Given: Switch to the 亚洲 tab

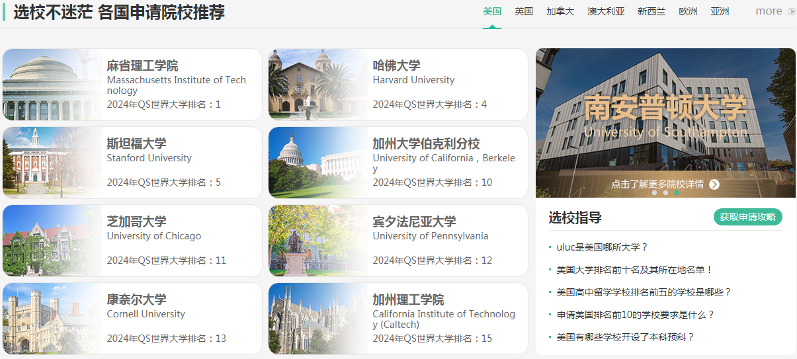Looking at the screenshot, I should click(x=720, y=11).
